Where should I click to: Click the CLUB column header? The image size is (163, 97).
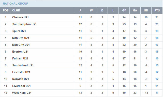click(x=16, y=10)
